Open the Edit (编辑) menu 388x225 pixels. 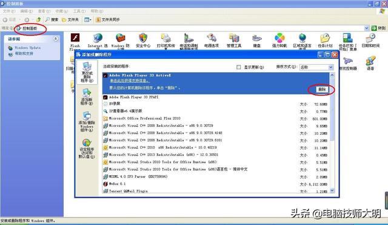[x=27, y=11]
